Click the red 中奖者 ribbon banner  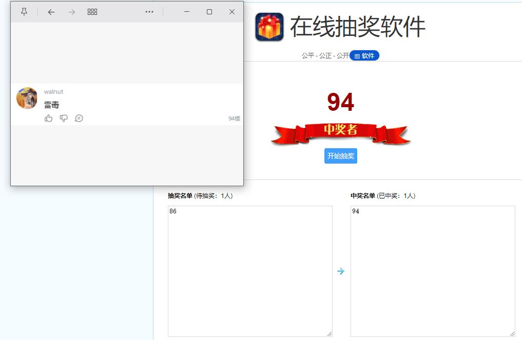[x=341, y=133]
